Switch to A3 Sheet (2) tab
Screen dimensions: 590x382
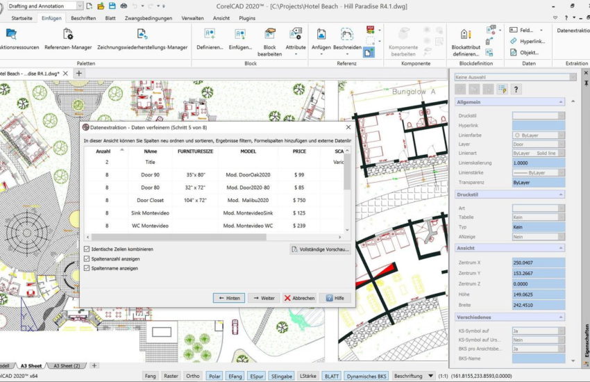coord(67,365)
